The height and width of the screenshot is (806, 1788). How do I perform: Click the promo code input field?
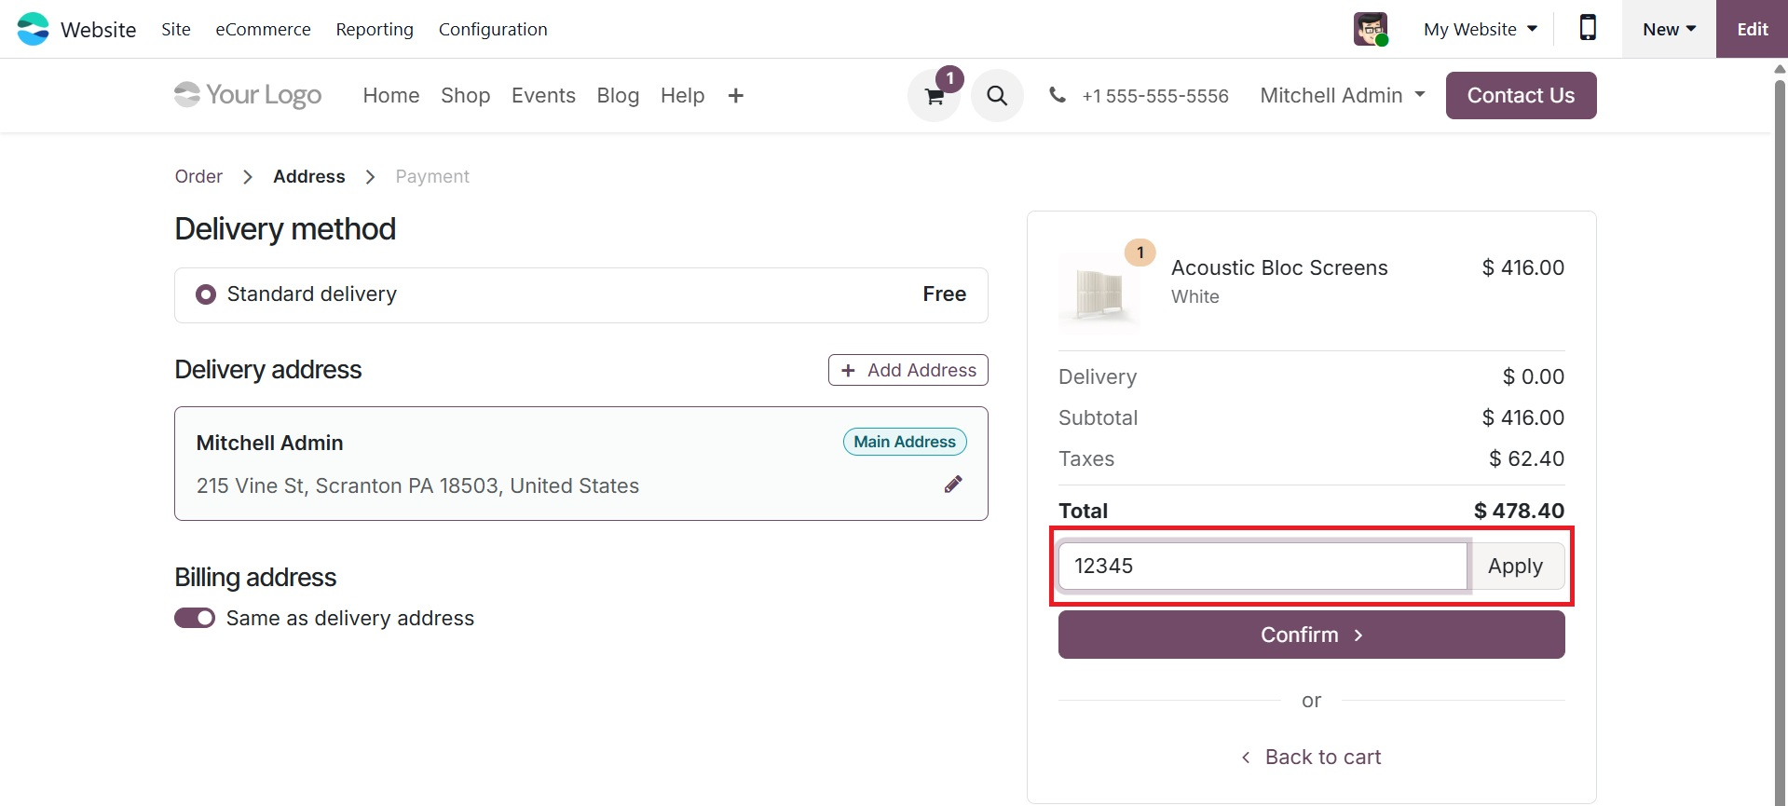pyautogui.click(x=1263, y=567)
